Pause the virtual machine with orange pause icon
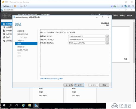Viewport: 136px width, 109px height. 15,6
